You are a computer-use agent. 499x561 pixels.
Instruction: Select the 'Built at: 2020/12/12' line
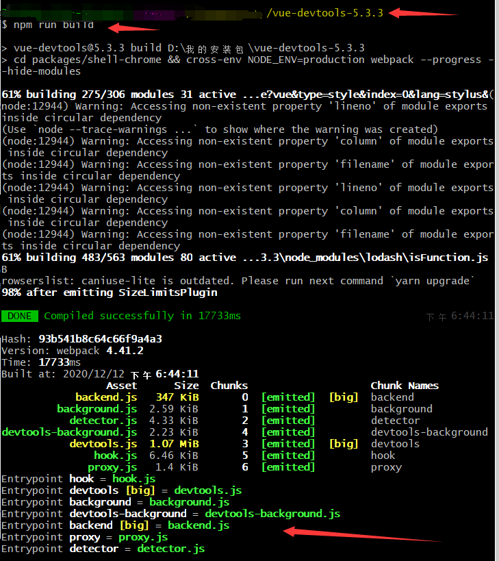[100, 374]
